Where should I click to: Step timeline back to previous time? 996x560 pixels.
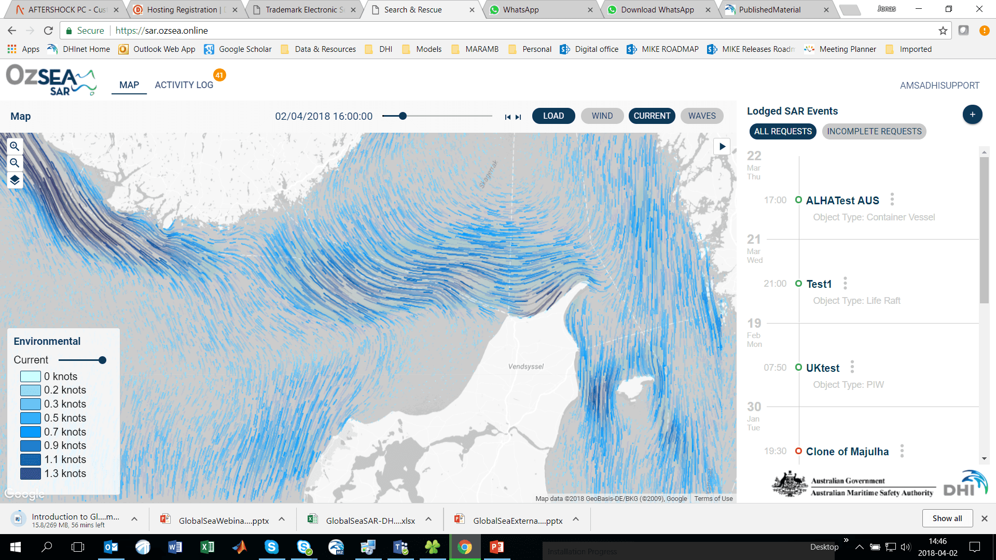point(507,117)
